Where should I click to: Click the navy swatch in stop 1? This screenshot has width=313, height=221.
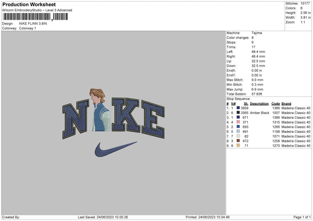tap(238, 108)
